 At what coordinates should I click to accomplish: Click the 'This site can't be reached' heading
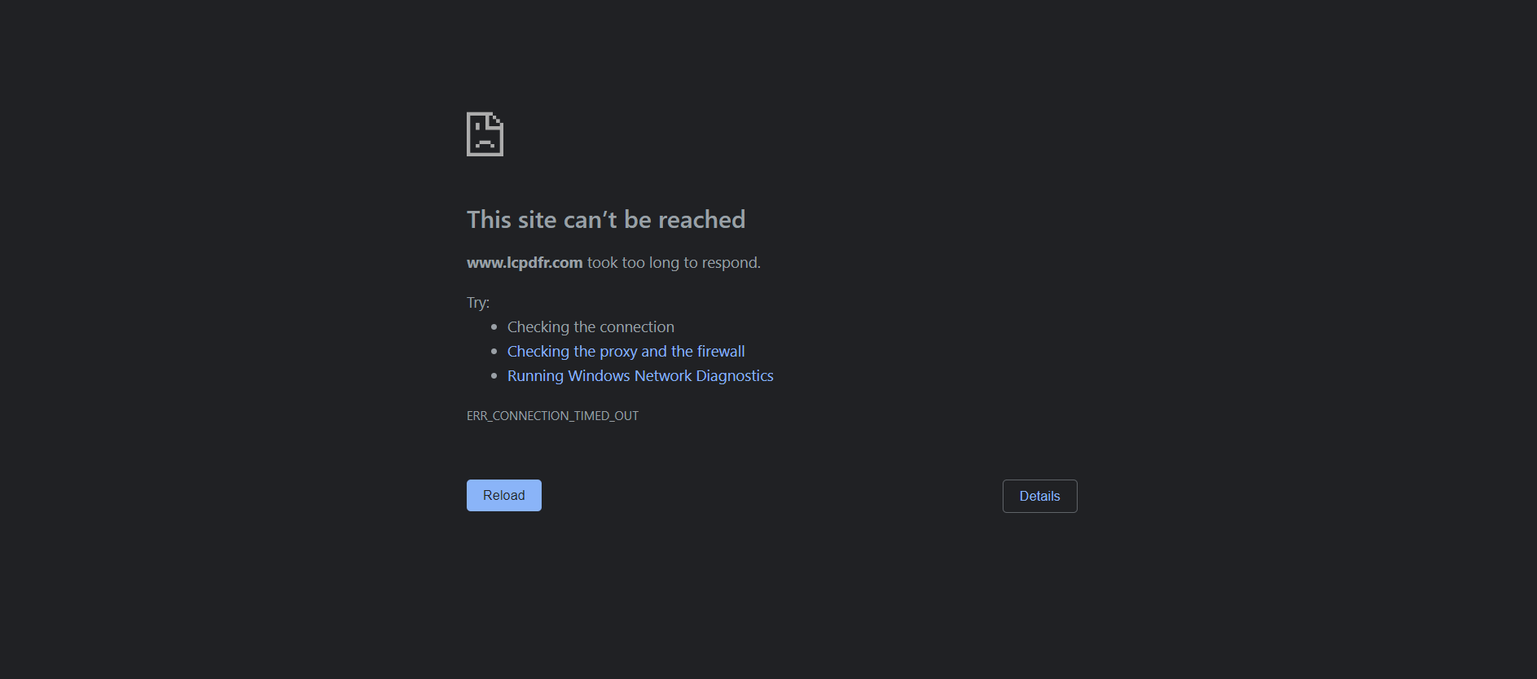(606, 220)
